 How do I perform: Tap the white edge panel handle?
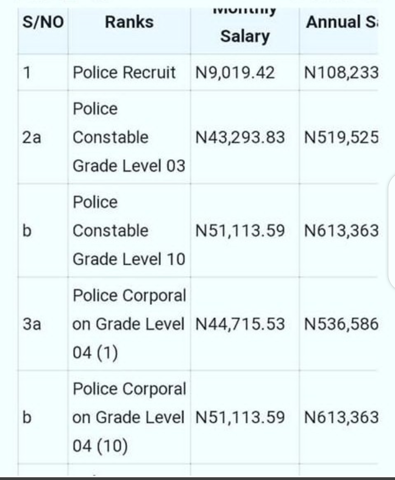392,232
